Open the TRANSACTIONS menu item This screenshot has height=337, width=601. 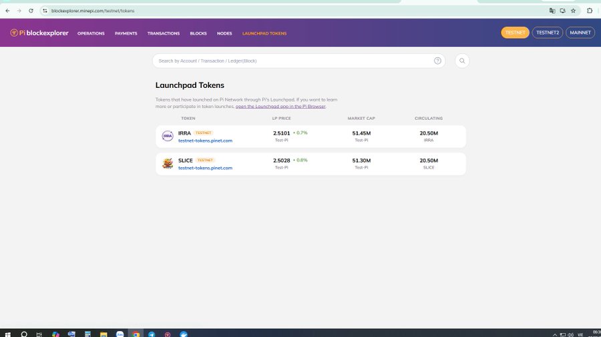164,33
